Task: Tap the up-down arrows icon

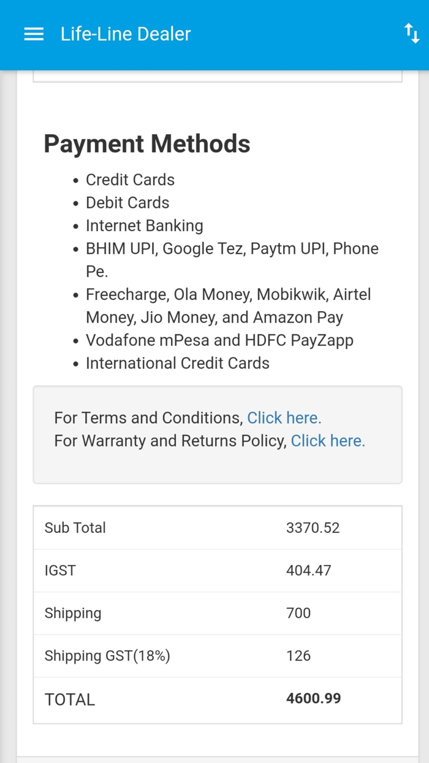Action: (412, 34)
